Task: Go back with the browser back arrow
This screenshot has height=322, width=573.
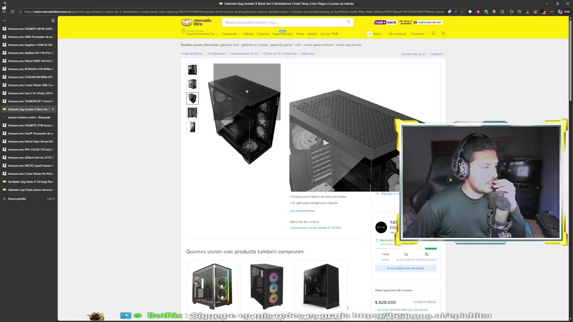Action: [x=4, y=12]
